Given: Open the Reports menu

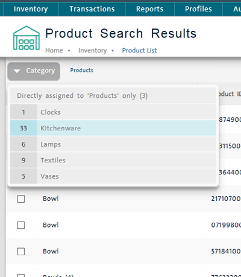Looking at the screenshot, I should 150,9.
